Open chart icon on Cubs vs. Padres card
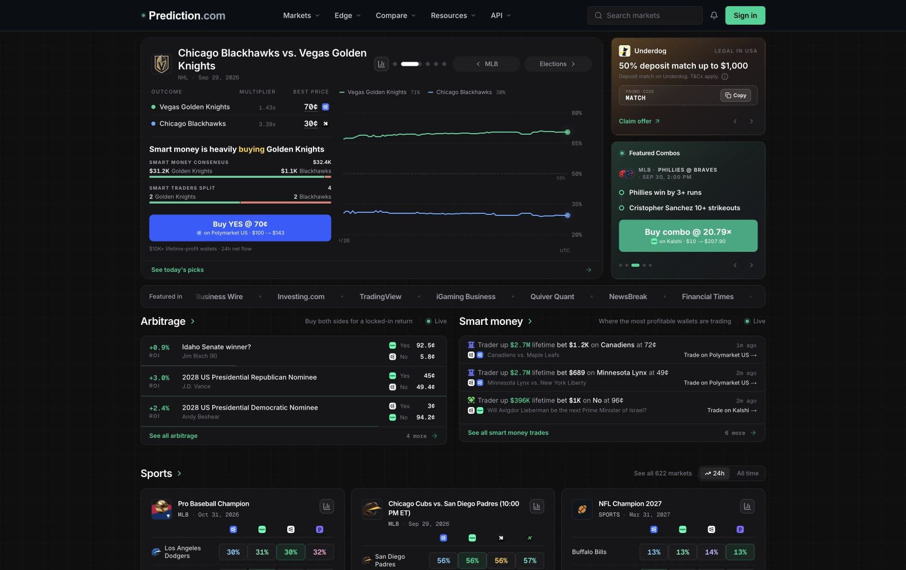This screenshot has height=570, width=906. point(537,506)
